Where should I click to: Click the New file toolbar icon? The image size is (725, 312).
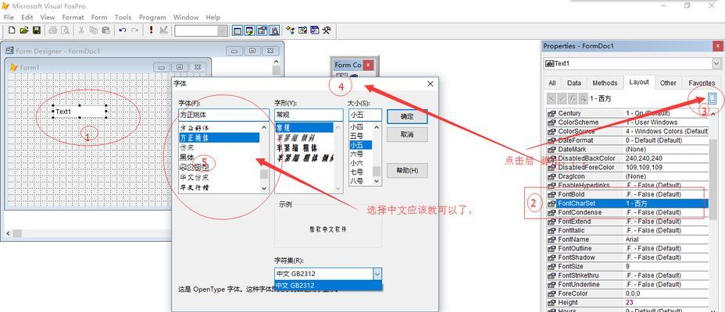point(12,30)
